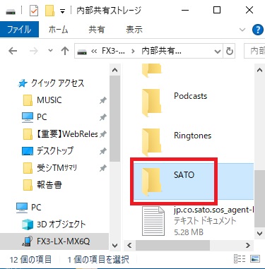Screen dimensions: 265x269
Task: Switch to details view icon in status bar
Action: tap(240, 259)
